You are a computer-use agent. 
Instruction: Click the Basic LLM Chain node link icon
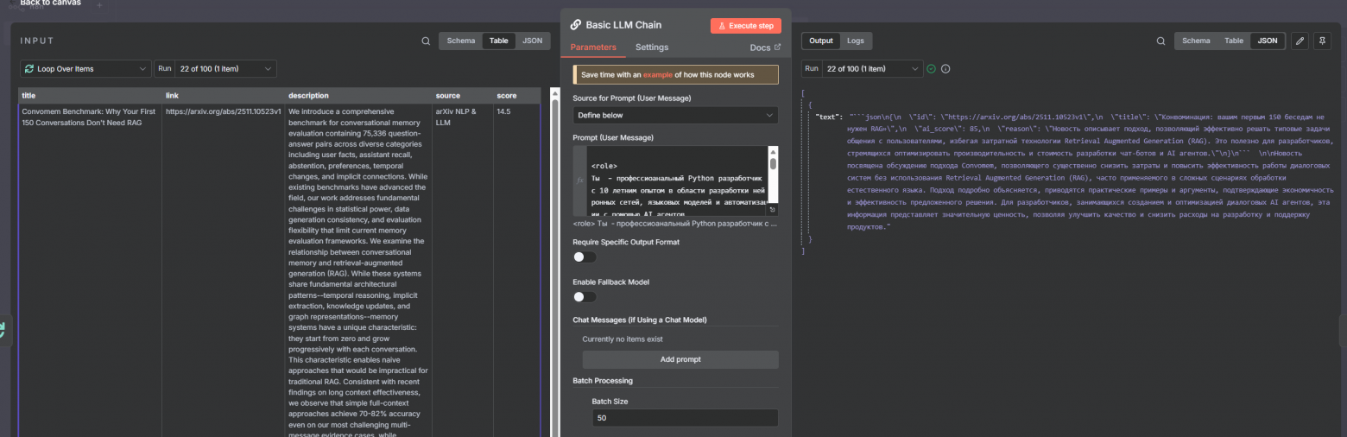point(576,25)
